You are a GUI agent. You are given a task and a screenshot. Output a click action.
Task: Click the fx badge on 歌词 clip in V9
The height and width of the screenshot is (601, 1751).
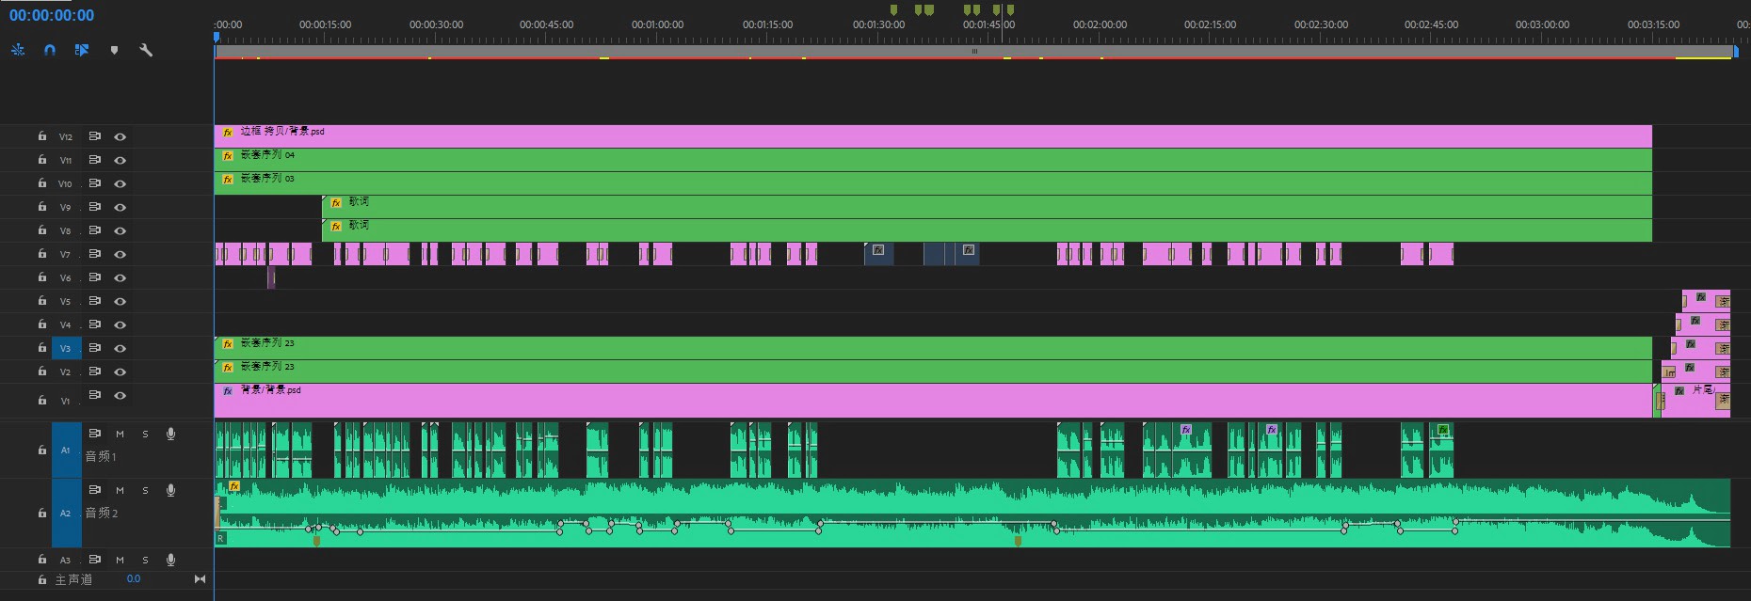336,202
